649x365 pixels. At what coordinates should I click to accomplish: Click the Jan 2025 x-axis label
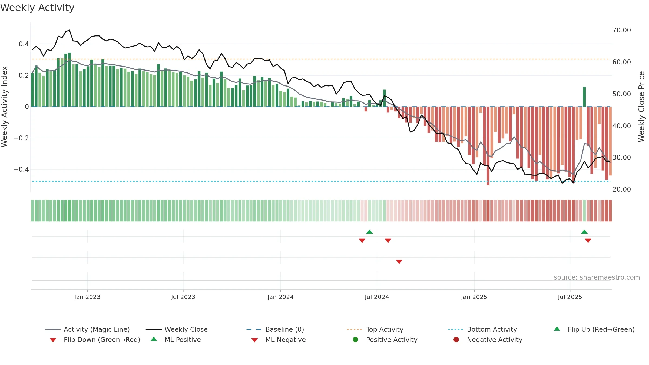[x=474, y=297]
